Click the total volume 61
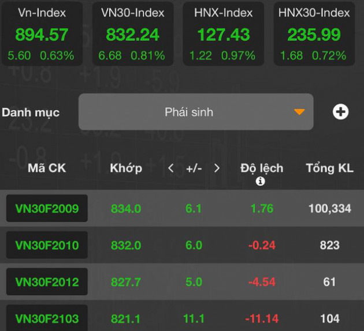The image size is (364, 331). 329,282
